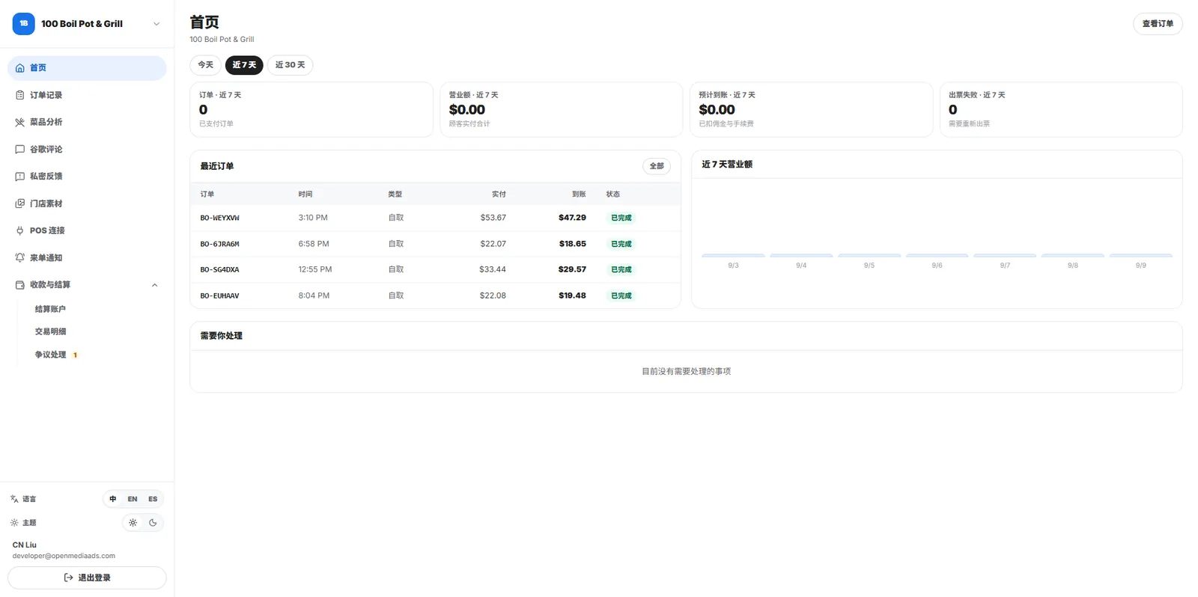The image size is (1198, 597).
Task: Click the translate icon beside 语言
Action: [x=14, y=499]
